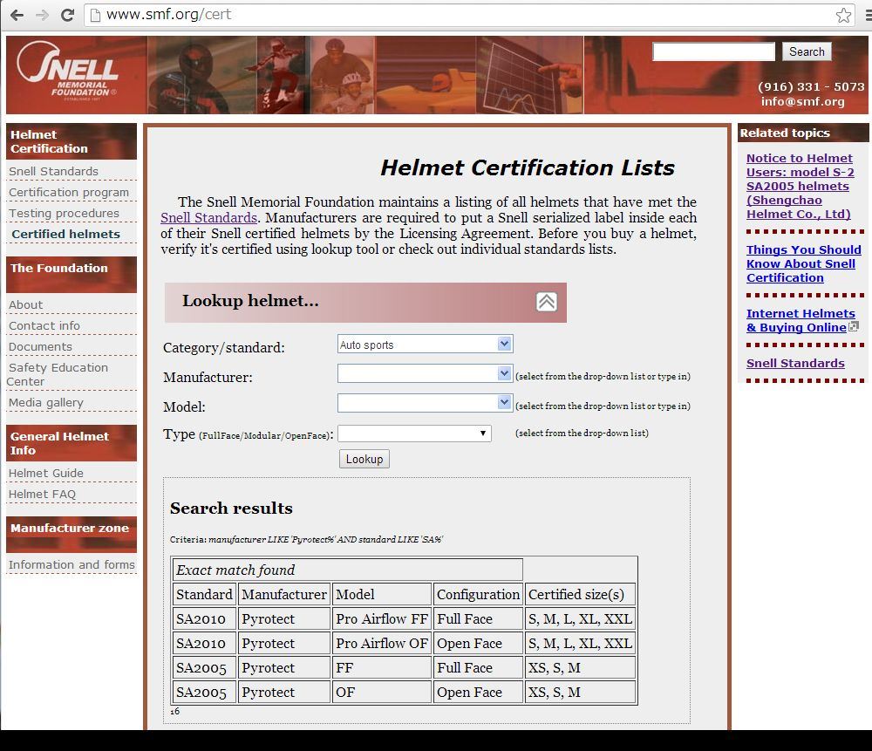Image resolution: width=872 pixels, height=751 pixels.
Task: Open Notice to Helmet Users link
Action: tap(800, 186)
